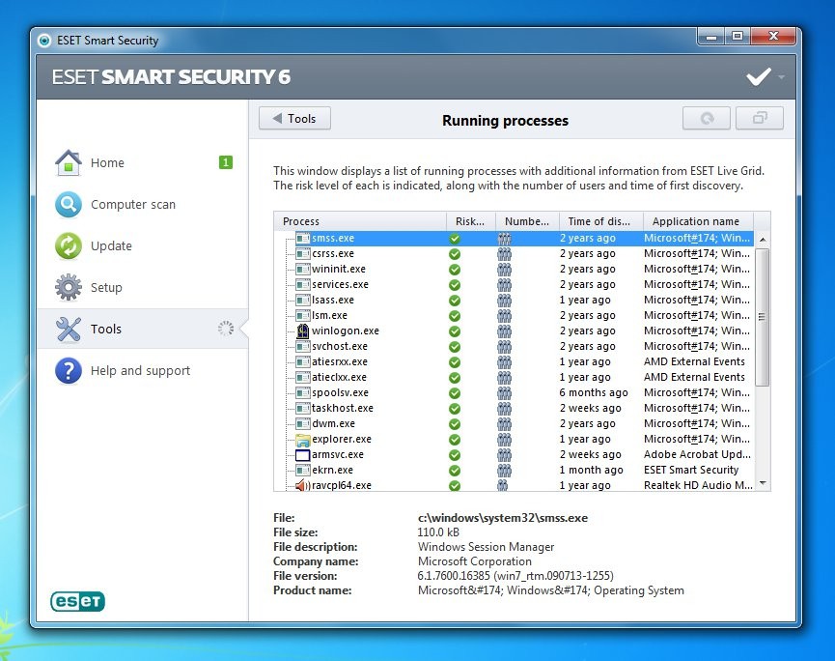Click the Help and support question mark icon
This screenshot has width=835, height=661.
click(68, 370)
